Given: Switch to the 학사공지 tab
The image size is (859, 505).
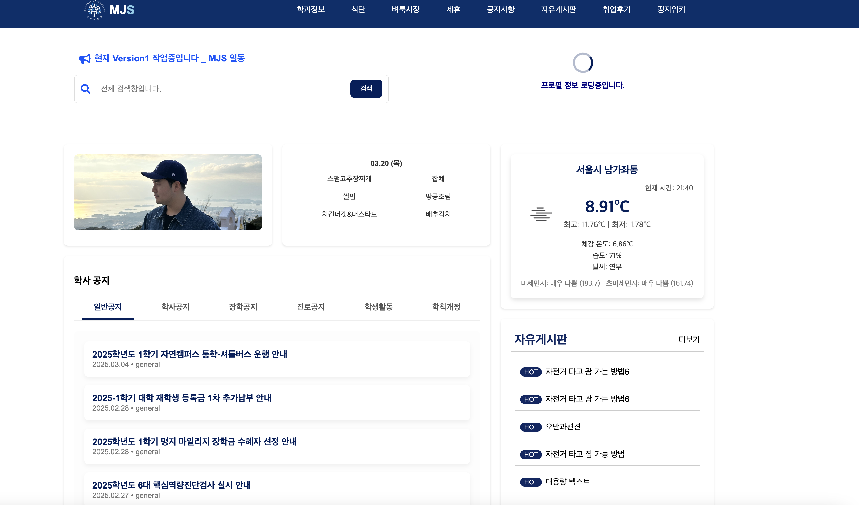Looking at the screenshot, I should click(x=175, y=307).
